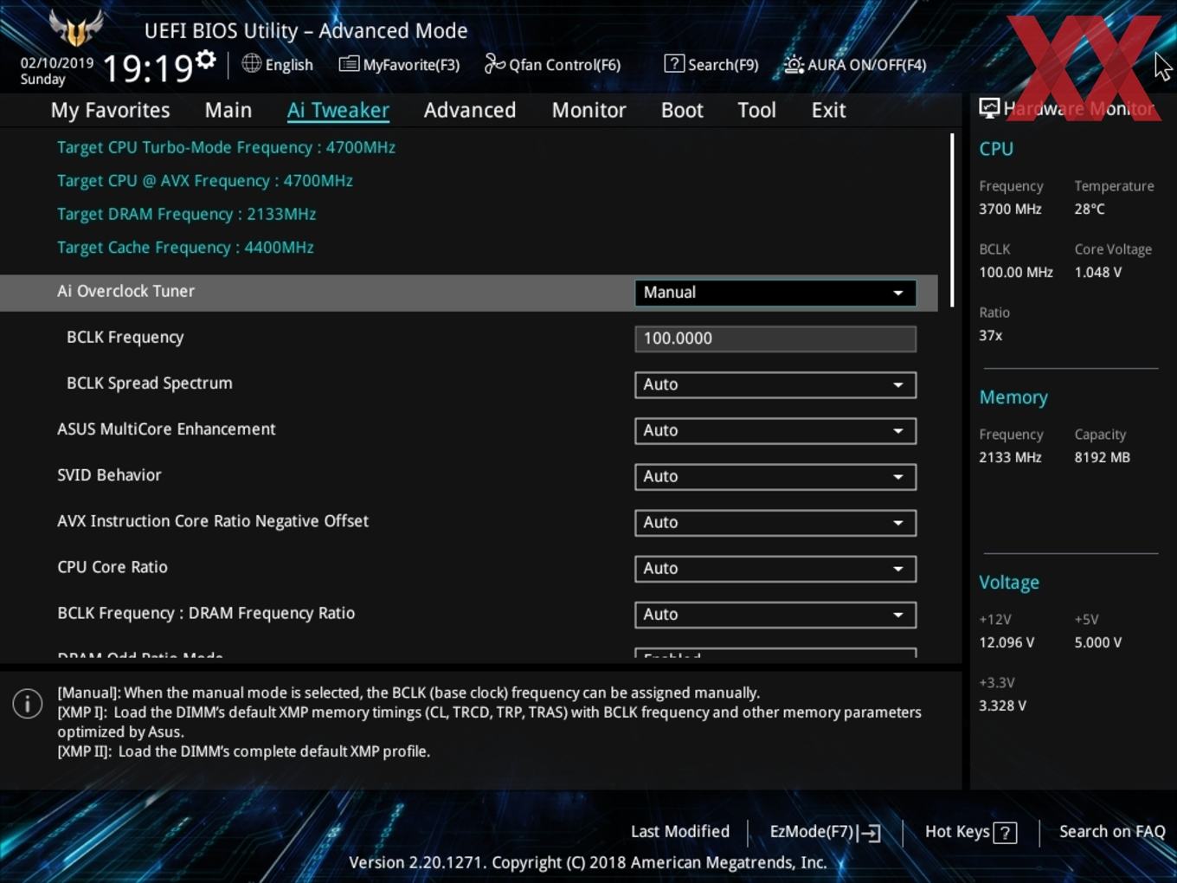Viewport: 1177px width, 883px height.
Task: Click Target Cache Frequency : 4400MHz text
Action: (185, 248)
